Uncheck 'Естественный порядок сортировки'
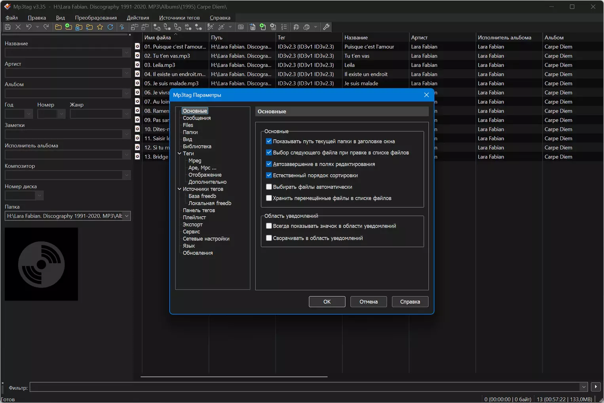 [x=269, y=175]
